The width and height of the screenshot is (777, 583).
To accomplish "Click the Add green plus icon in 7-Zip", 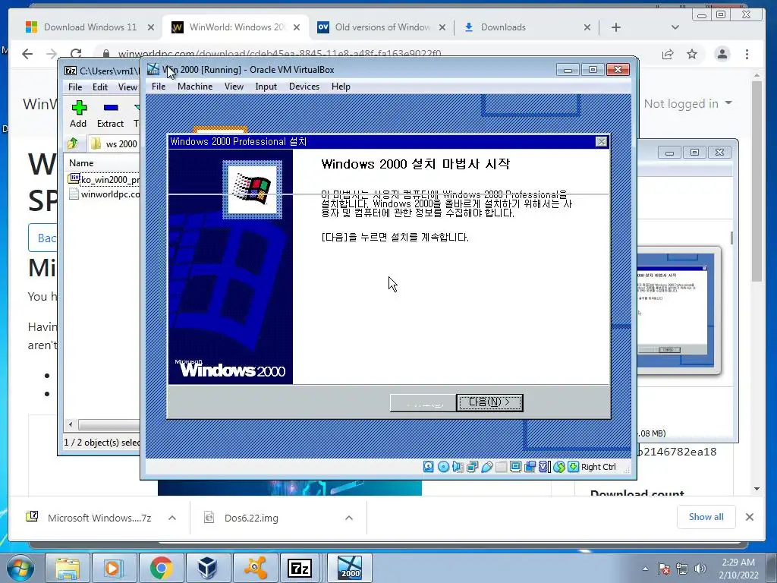I will [78, 108].
